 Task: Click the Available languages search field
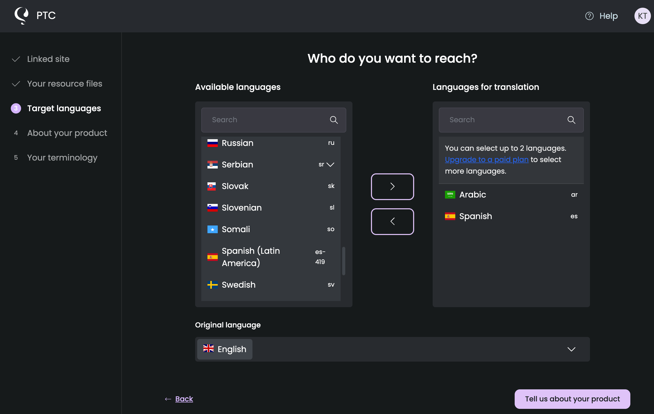pos(274,120)
